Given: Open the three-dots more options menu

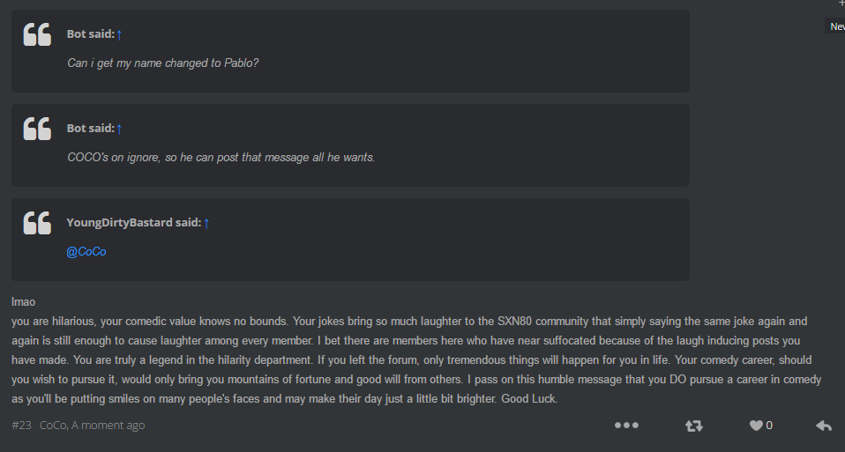Looking at the screenshot, I should (627, 425).
